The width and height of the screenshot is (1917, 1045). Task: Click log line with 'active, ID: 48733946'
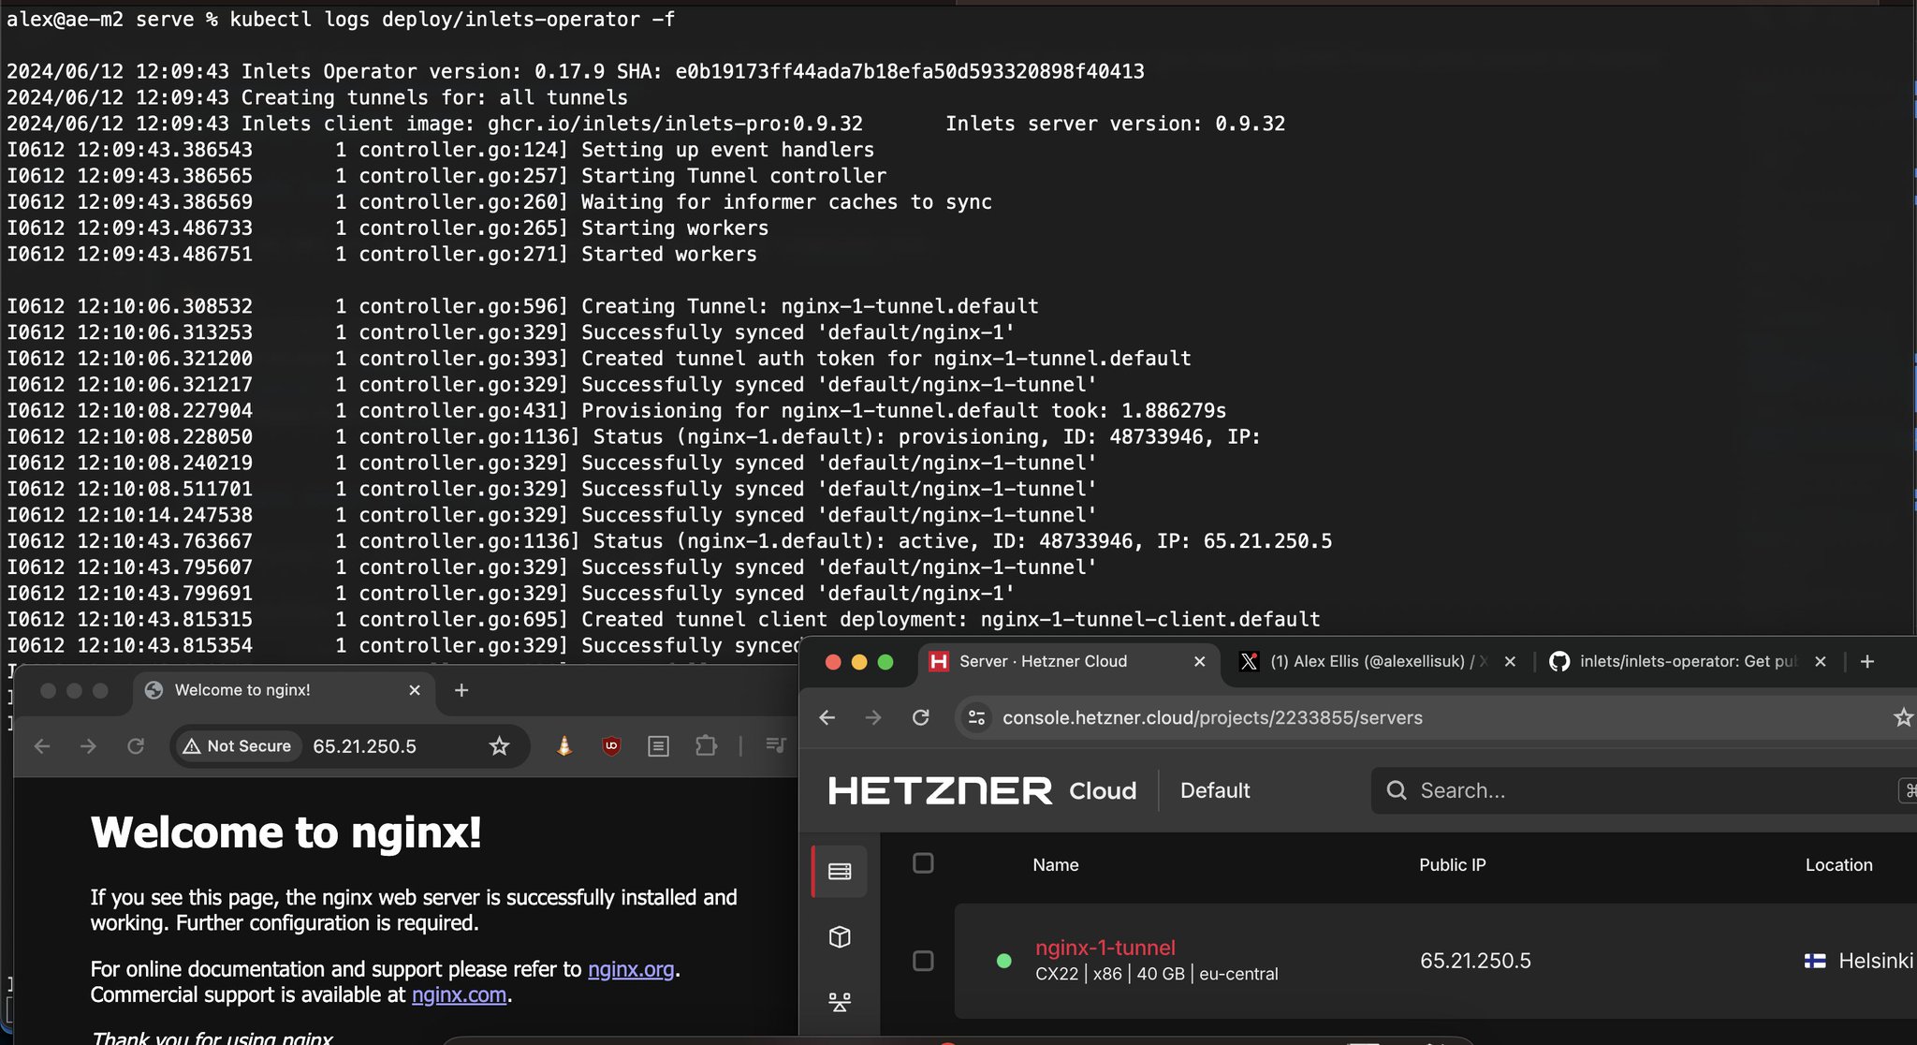tap(669, 541)
